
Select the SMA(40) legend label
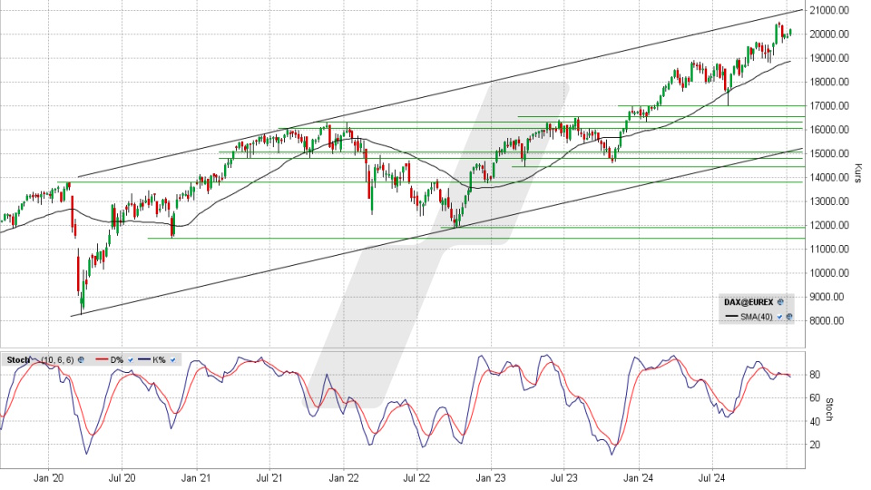756,317
